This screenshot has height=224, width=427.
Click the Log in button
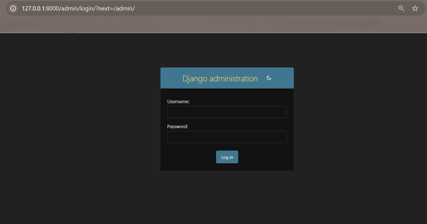(x=227, y=157)
